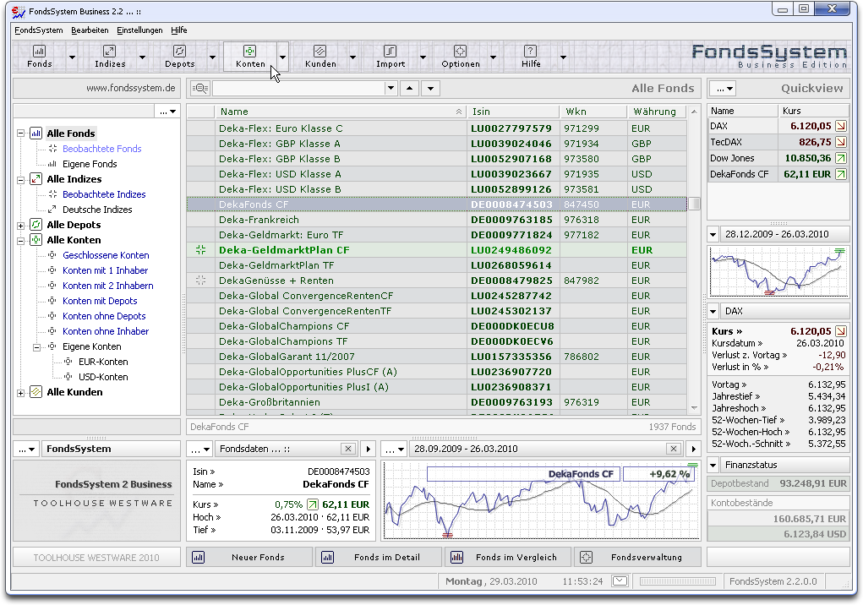The height and width of the screenshot is (605, 863).
Task: Click the search magnifier icon by the filter field
Action: pos(200,88)
